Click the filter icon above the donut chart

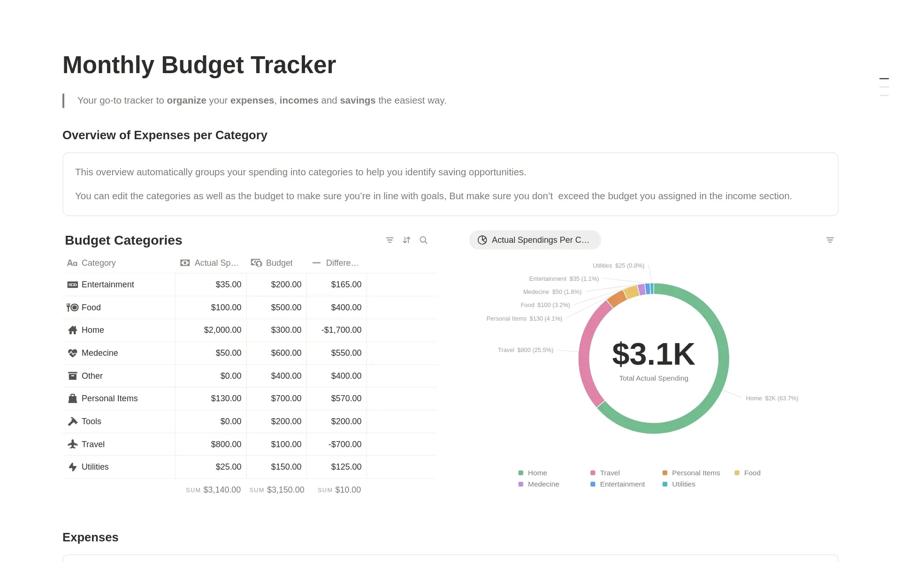click(x=830, y=240)
